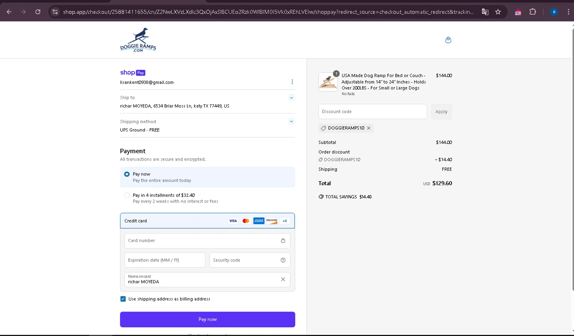Click the browser address bar URL
The width and height of the screenshot is (574, 336).
(x=268, y=12)
